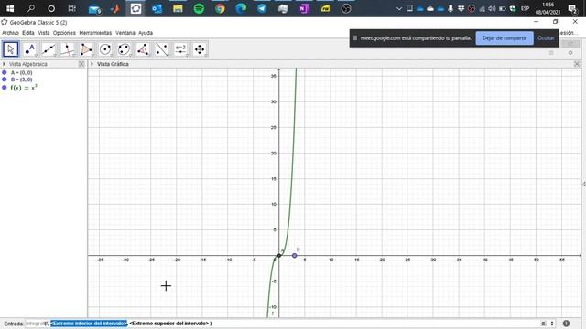Image resolution: width=586 pixels, height=329 pixels.
Task: Toggle visibility of point B
Action: pyautogui.click(x=5, y=80)
